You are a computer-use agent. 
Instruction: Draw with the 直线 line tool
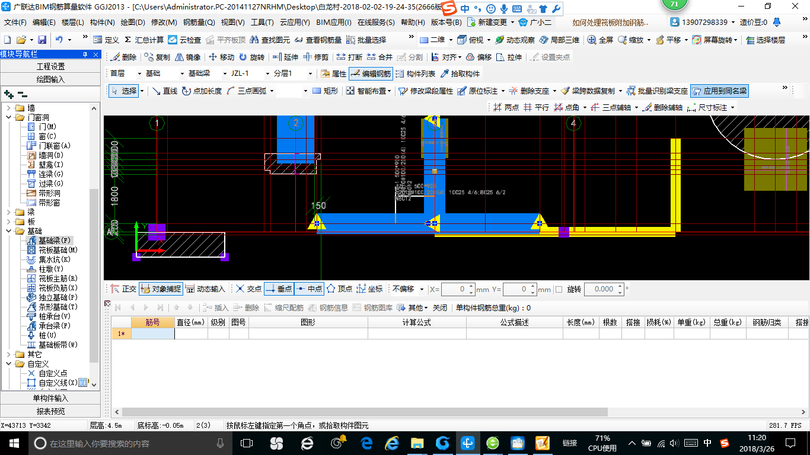[x=164, y=91]
